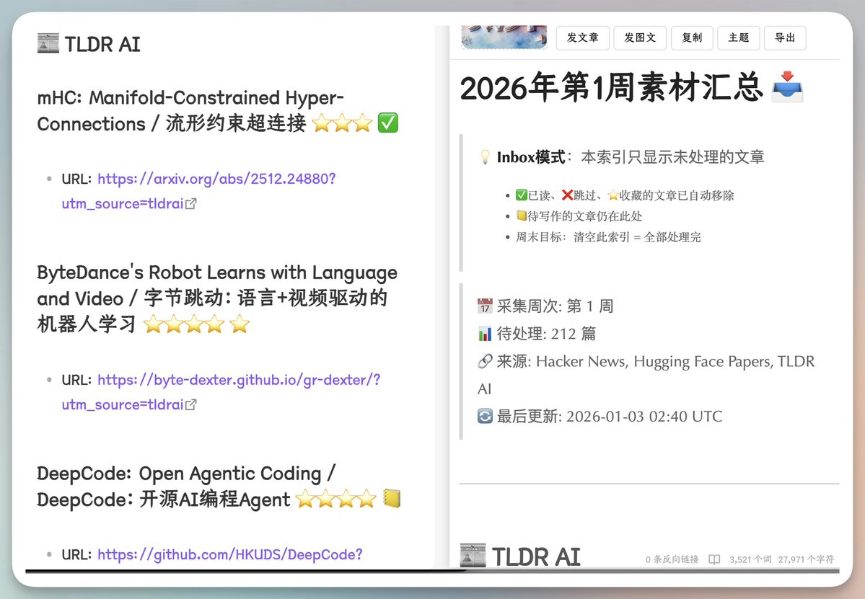Click the 采集周次: 第 1 周 line
Screen dimensions: 865x599
point(545,306)
